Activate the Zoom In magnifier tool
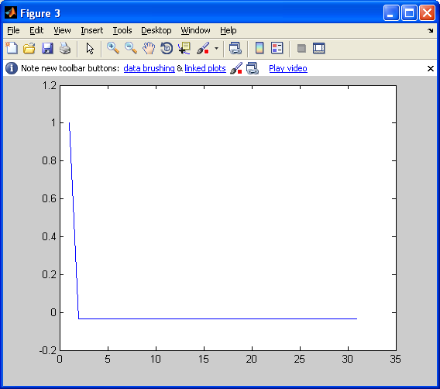The width and height of the screenshot is (440, 389). click(113, 48)
